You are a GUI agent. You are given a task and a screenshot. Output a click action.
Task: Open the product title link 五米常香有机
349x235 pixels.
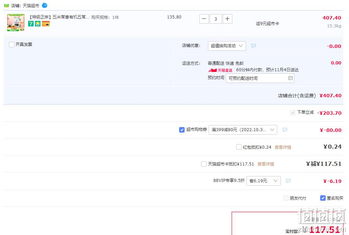tap(59, 17)
